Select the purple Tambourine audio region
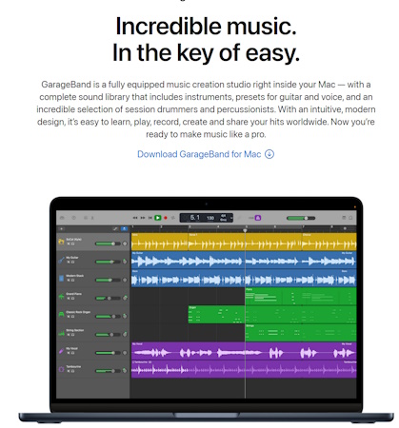 [x=244, y=369]
